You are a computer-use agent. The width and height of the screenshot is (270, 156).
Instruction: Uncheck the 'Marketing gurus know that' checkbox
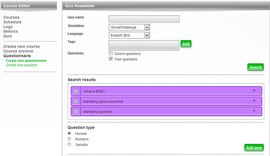coord(76,102)
